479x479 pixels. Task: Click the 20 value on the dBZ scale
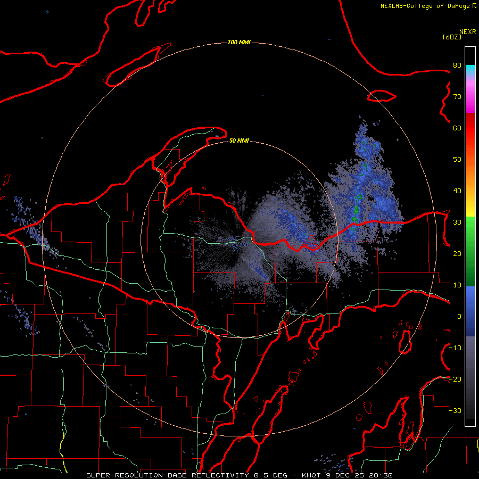pyautogui.click(x=457, y=253)
